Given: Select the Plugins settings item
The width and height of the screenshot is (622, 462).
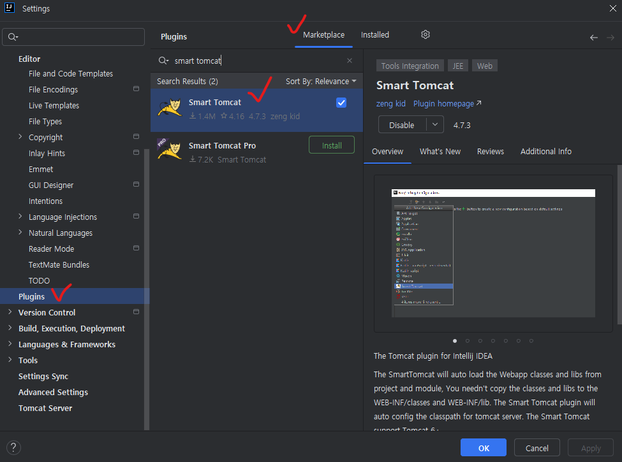Looking at the screenshot, I should [x=75, y=296].
